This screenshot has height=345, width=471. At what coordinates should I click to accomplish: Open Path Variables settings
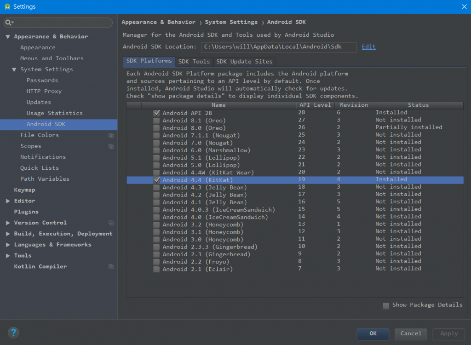tap(45, 179)
